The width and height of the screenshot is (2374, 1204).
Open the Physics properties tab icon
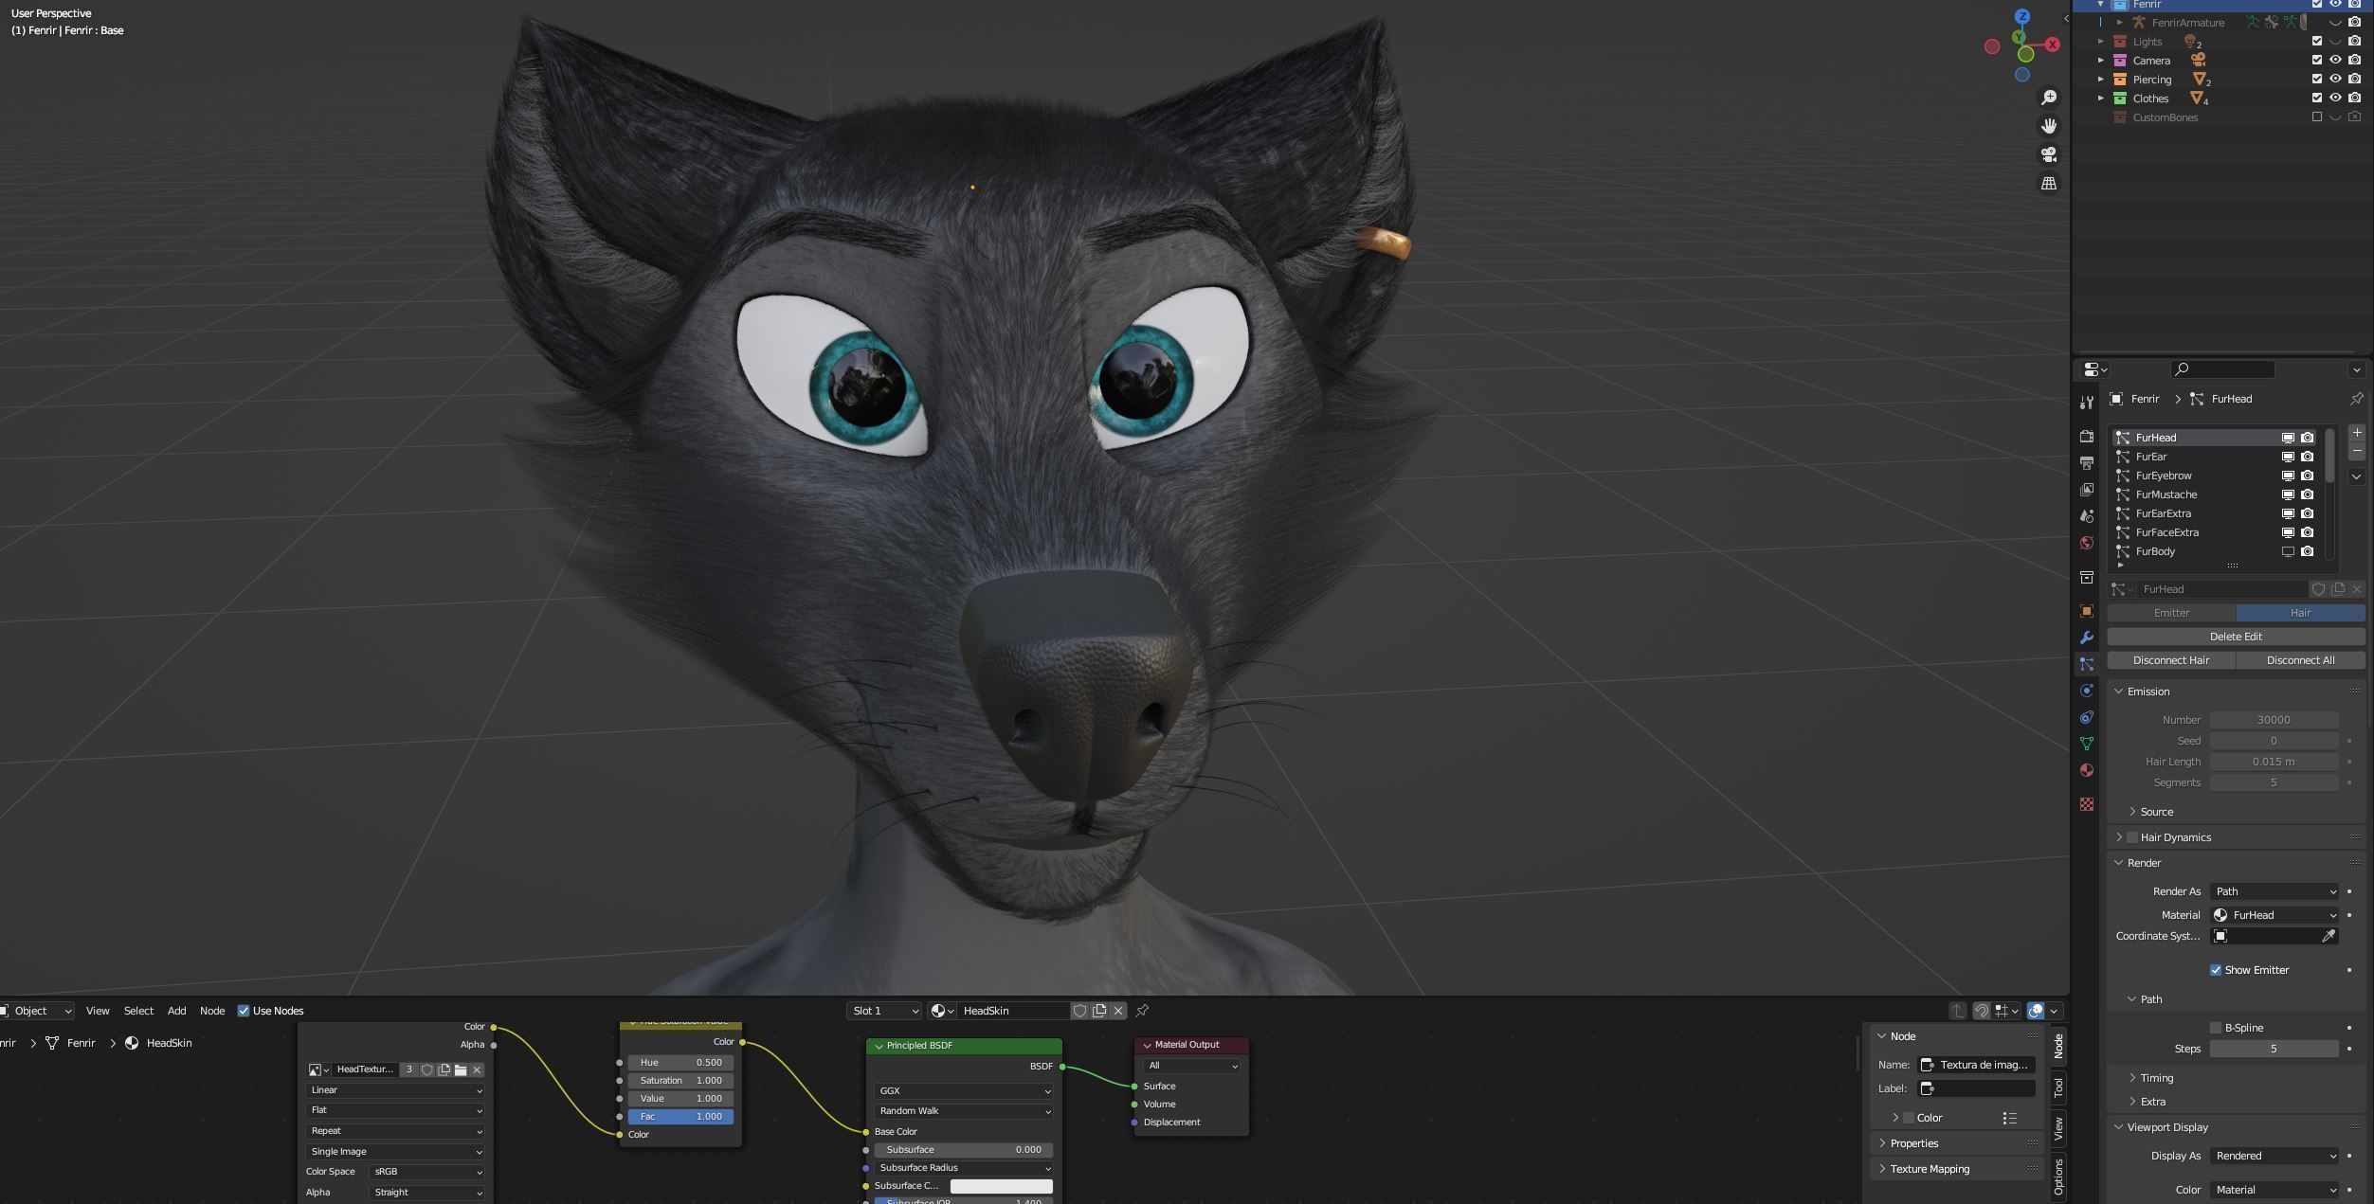point(2086,691)
